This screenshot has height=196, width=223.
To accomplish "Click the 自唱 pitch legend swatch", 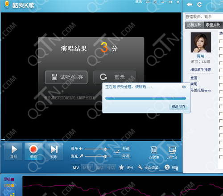I will coord(12,186).
